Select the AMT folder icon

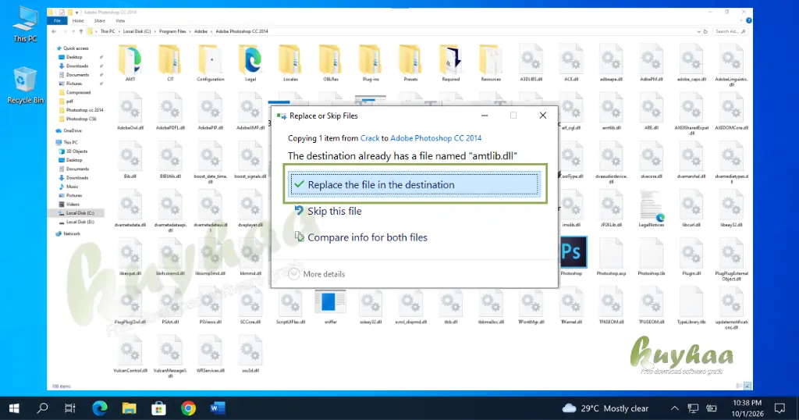point(130,63)
